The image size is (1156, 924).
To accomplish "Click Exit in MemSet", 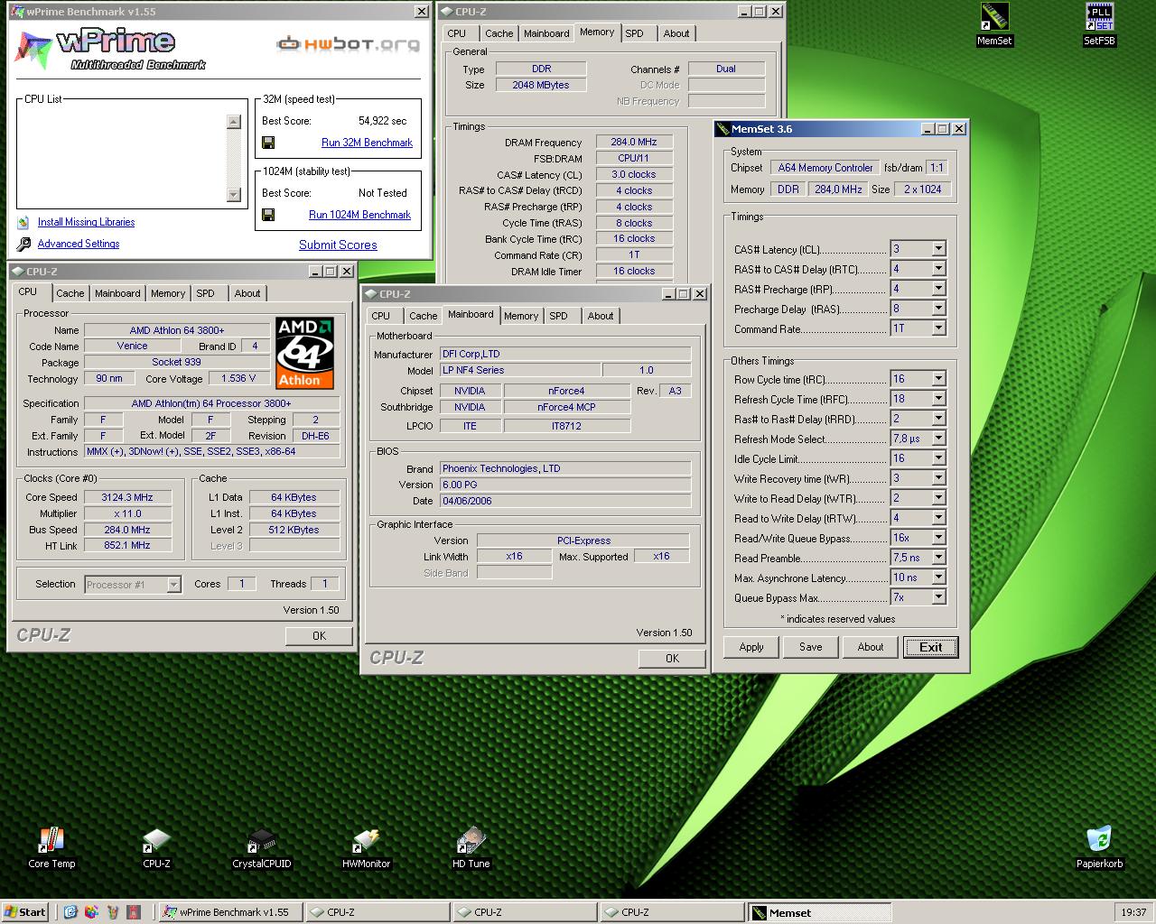I will [930, 647].
